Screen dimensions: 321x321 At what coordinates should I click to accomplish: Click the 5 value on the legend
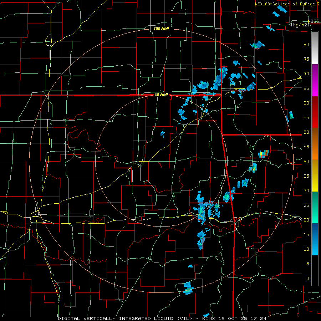[308, 264]
